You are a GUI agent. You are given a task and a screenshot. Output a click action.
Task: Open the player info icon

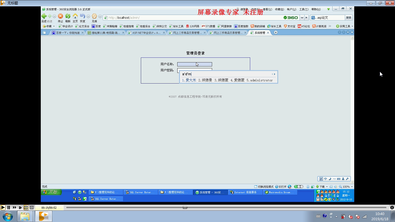392,207
